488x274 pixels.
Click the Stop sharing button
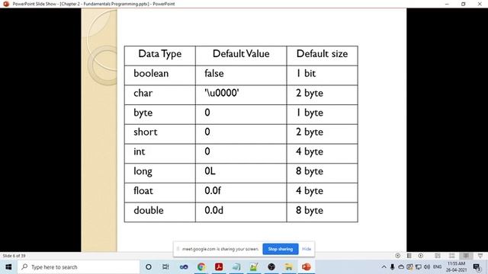[x=281, y=249]
